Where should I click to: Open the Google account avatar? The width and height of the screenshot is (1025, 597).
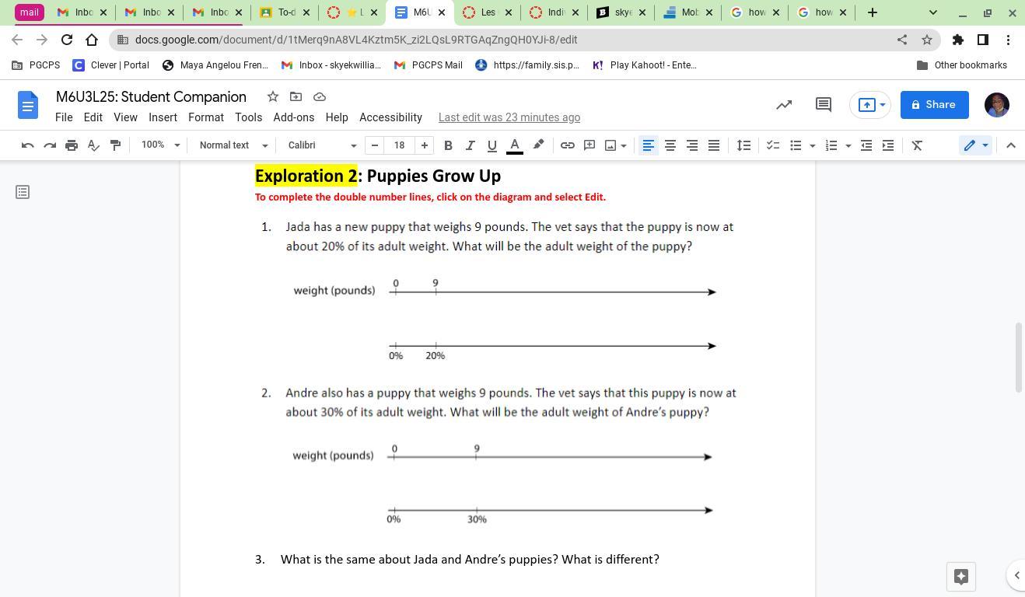point(997,105)
